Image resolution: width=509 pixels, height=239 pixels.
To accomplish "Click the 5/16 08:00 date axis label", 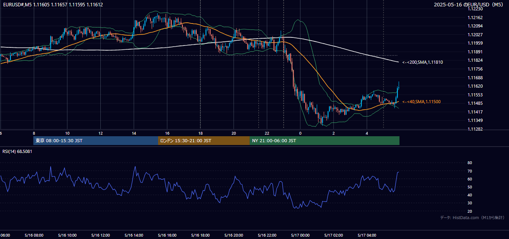I will pos(34,235).
